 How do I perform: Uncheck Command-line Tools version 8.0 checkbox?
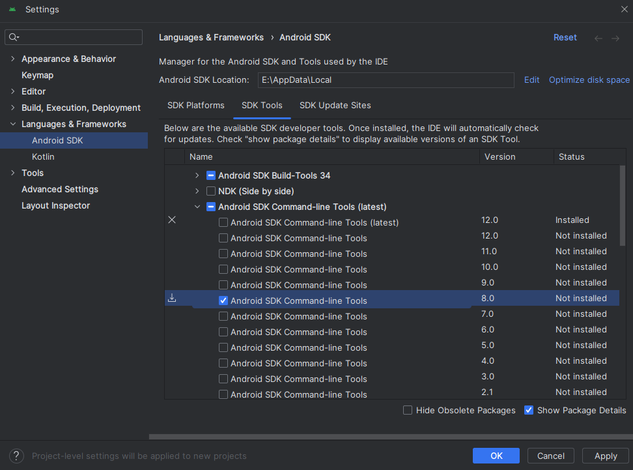pyautogui.click(x=223, y=301)
